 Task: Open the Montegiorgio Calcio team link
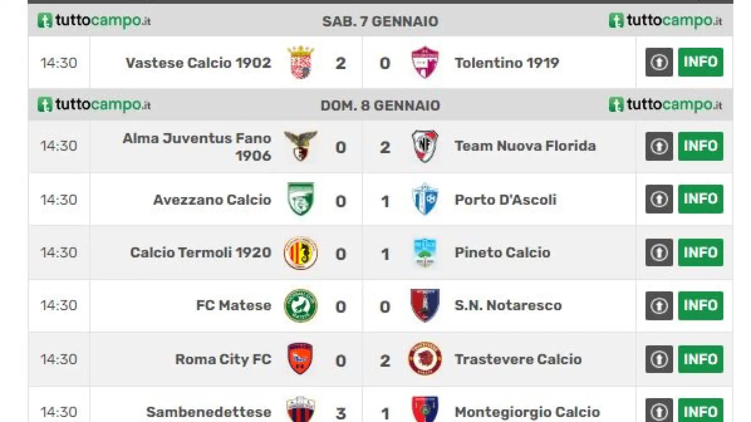(527, 412)
